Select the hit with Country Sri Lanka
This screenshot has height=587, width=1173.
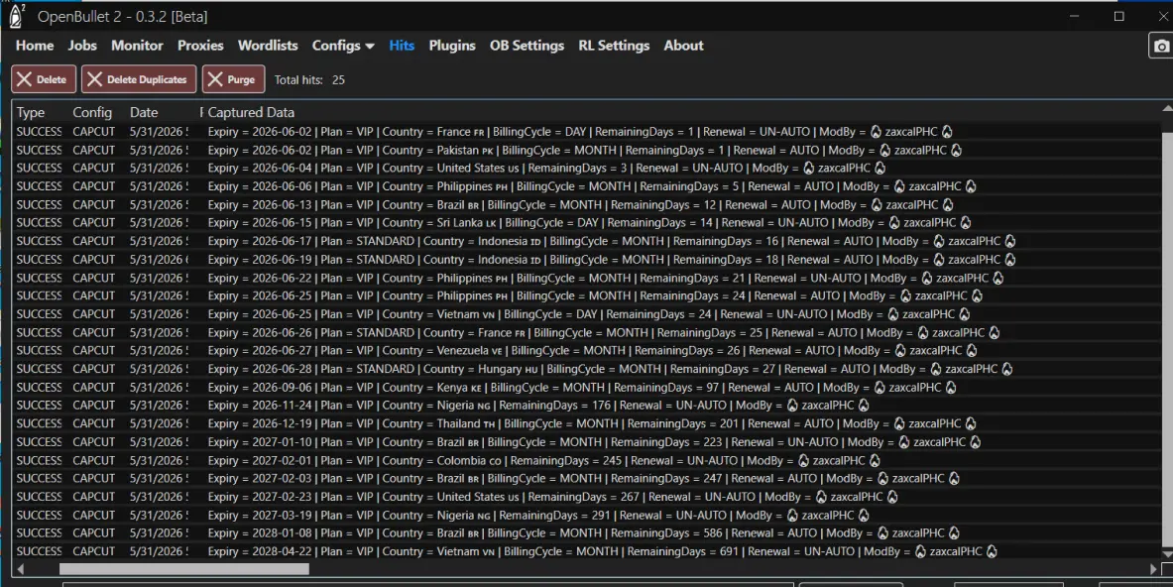click(x=586, y=223)
